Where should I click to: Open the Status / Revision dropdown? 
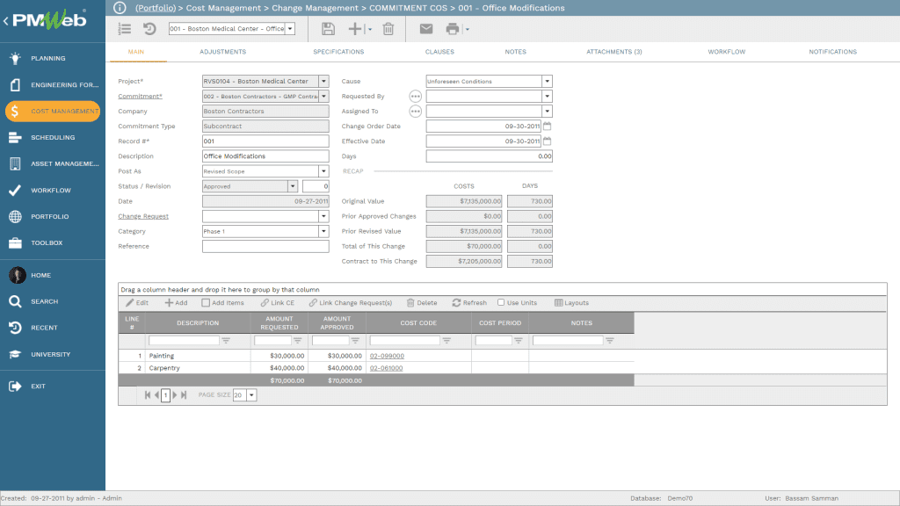coord(294,186)
